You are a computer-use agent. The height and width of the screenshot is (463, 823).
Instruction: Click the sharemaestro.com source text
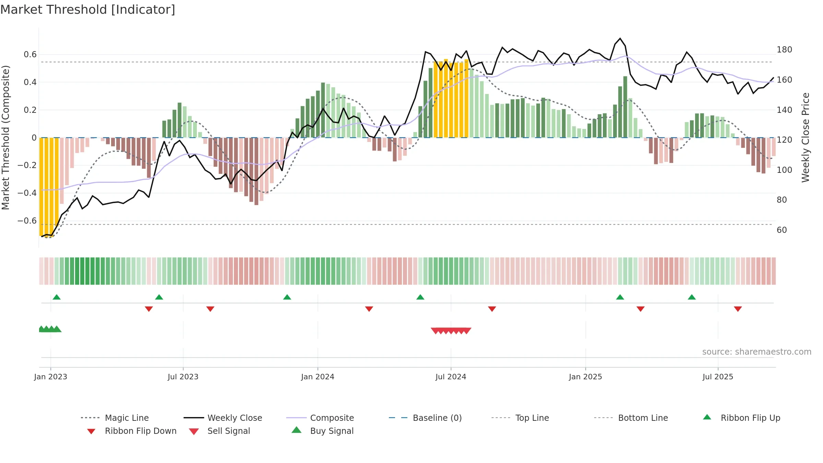click(756, 352)
